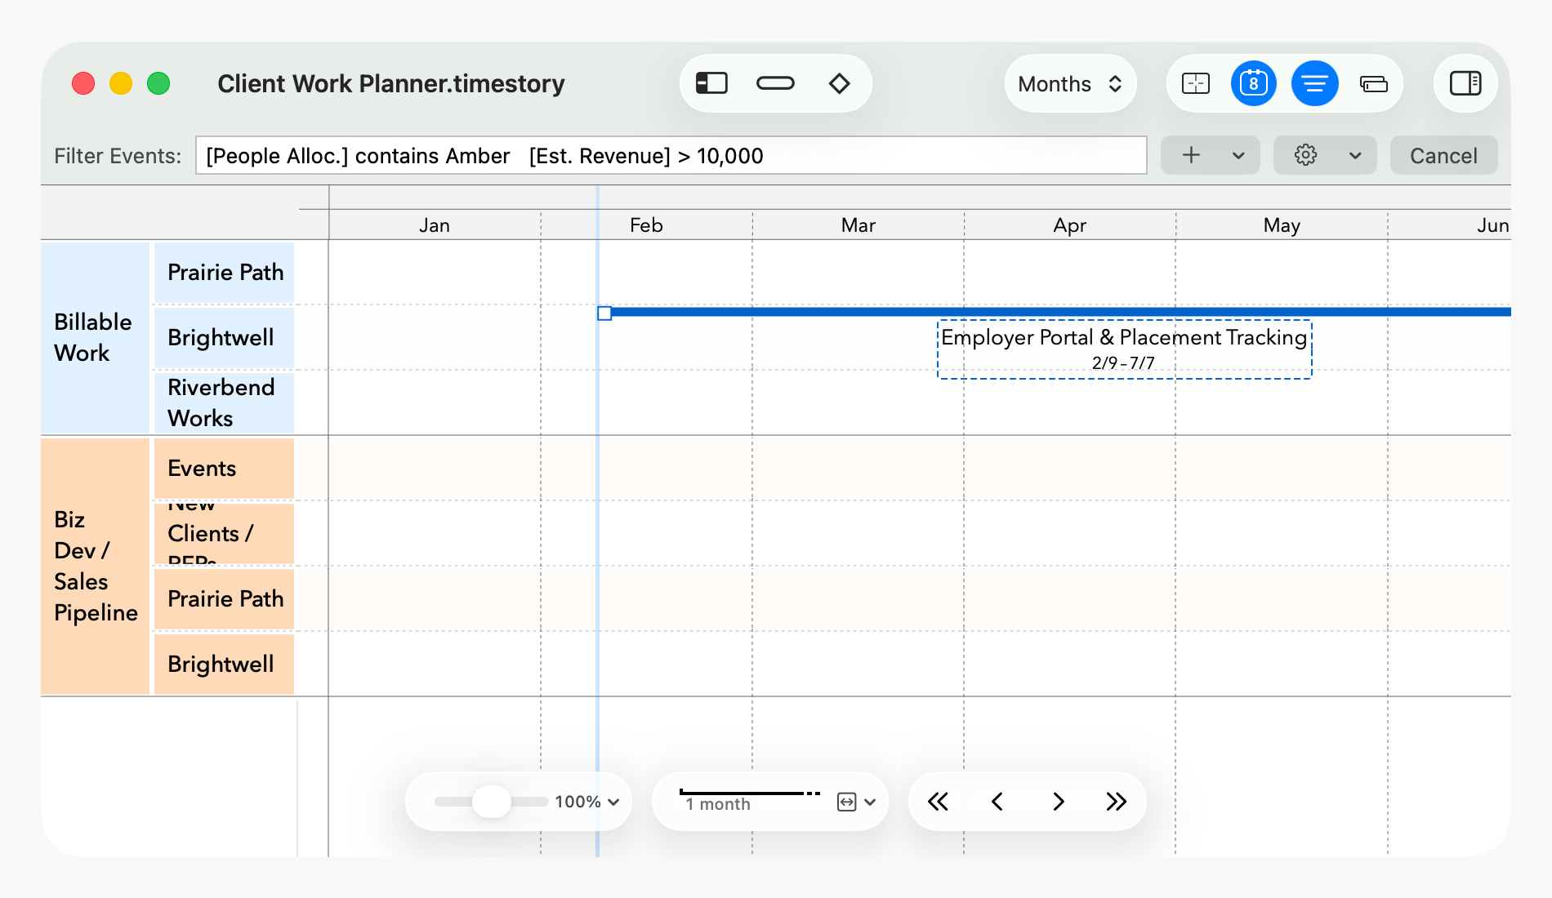Select the rounded bar event style icon
Viewport: 1552px width, 898px height.
(x=775, y=82)
